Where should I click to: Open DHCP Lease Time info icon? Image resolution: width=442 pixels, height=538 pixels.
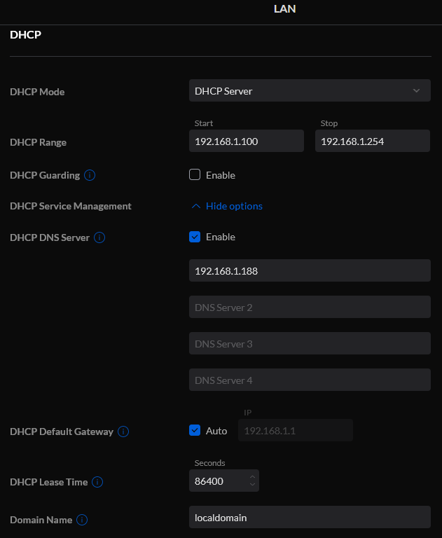point(97,482)
